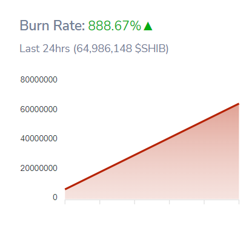Click the 20000000 y-axis label
The height and width of the screenshot is (231, 252).
pos(39,168)
